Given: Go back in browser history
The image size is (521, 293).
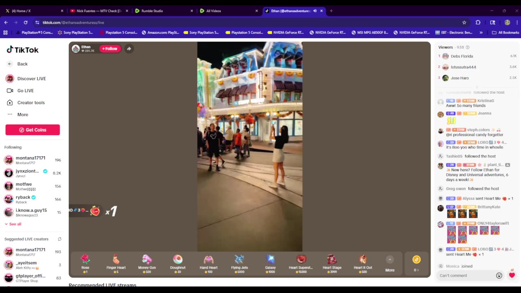Looking at the screenshot, I should (6, 22).
